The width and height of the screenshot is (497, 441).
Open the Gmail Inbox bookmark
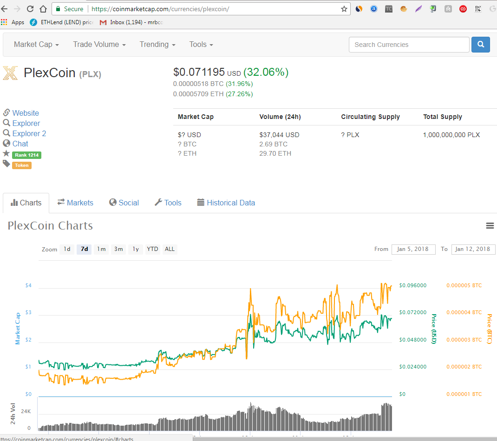coord(131,22)
